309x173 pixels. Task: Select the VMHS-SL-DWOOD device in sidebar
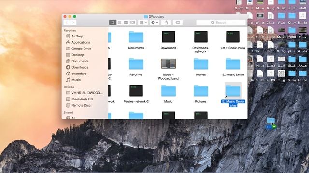coord(87,93)
